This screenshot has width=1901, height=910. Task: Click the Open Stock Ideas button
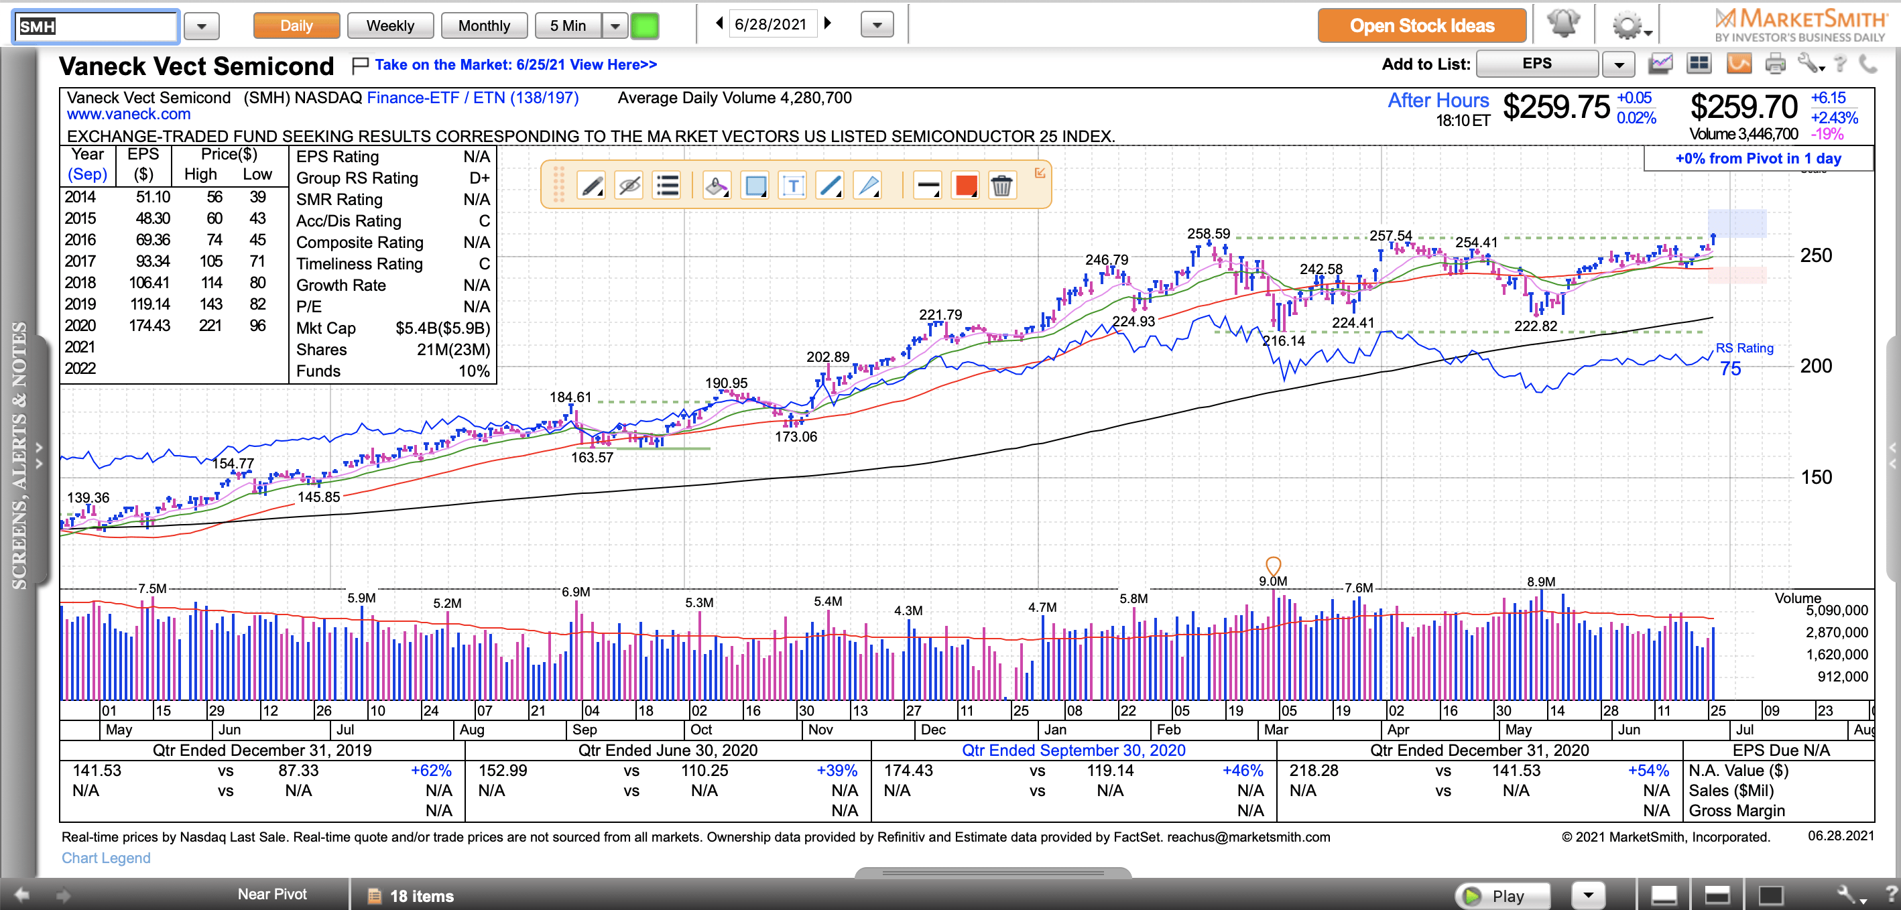point(1421,26)
